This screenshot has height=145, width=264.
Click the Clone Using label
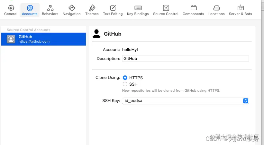(x=108, y=77)
